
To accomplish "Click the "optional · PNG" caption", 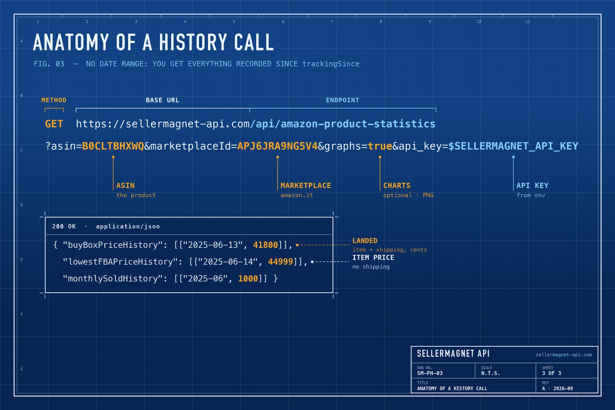I will [x=408, y=195].
